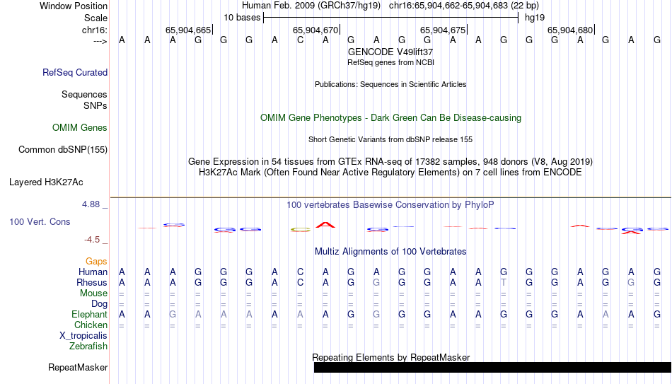Select the Human alignment row label
This screenshot has height=384, width=672.
(93, 272)
